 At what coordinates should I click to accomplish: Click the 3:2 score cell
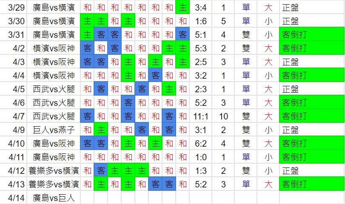tap(201, 76)
